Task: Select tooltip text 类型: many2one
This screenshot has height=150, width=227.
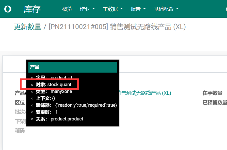Action: point(54,91)
